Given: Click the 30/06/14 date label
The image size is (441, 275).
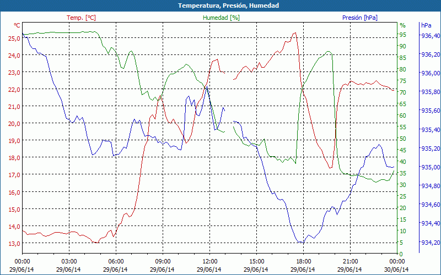Looking at the screenshot, I should (397, 269).
